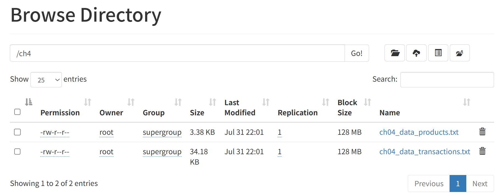The height and width of the screenshot is (195, 499).
Task: Delete ch04_data_products.txt with trash icon
Action: (x=482, y=132)
